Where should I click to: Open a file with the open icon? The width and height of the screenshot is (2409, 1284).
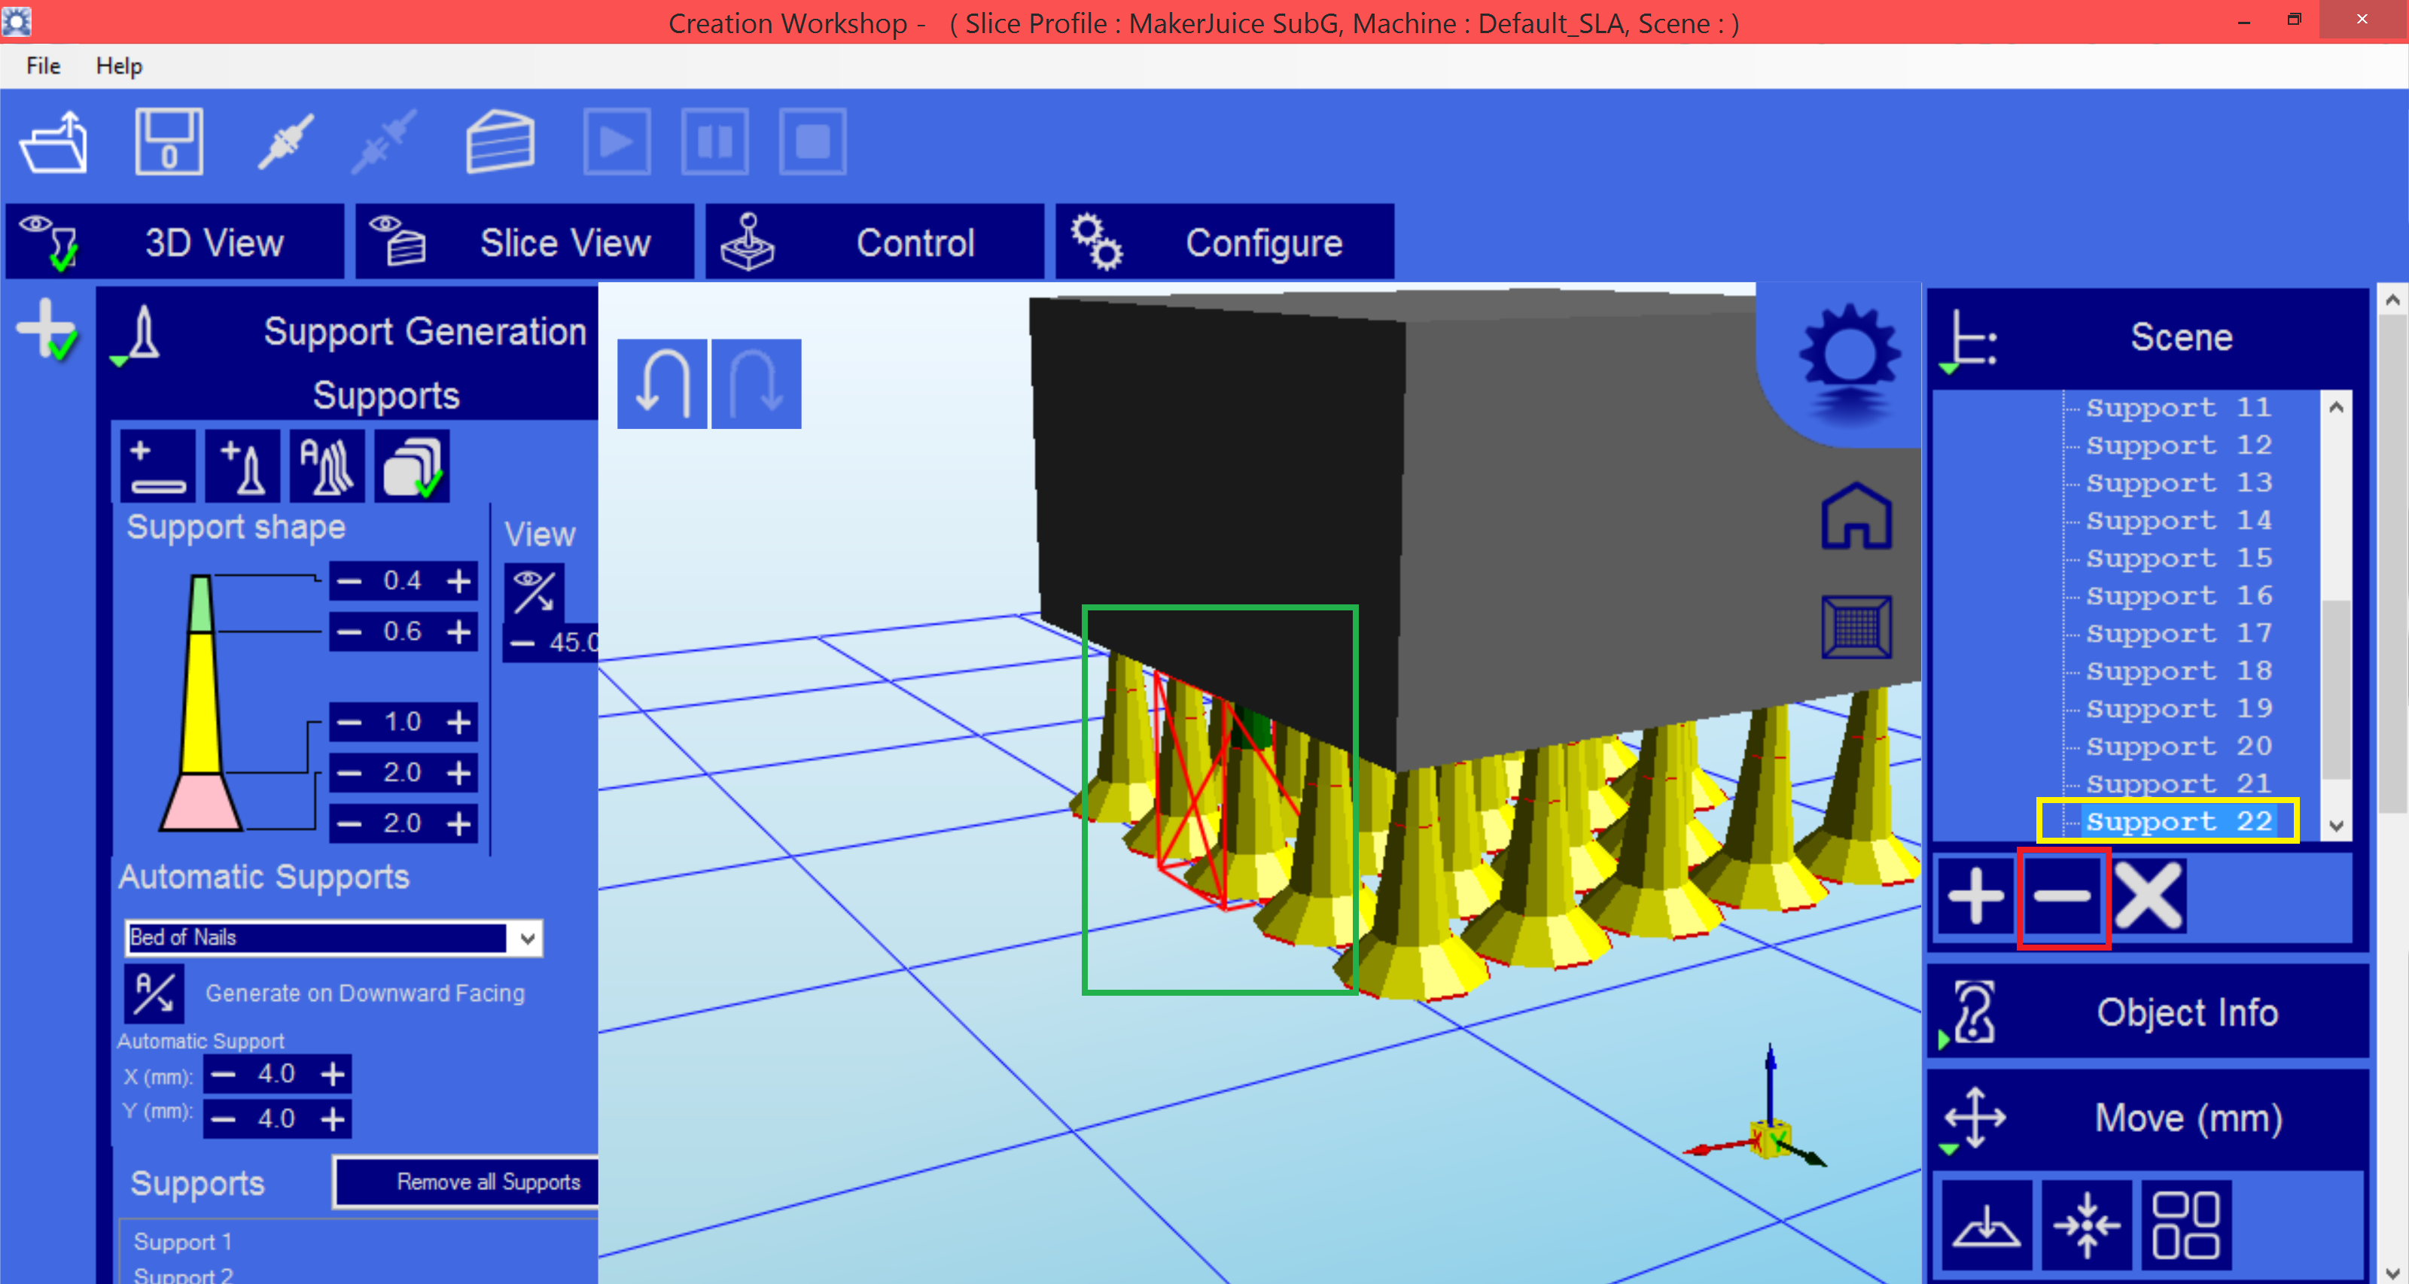point(53,142)
